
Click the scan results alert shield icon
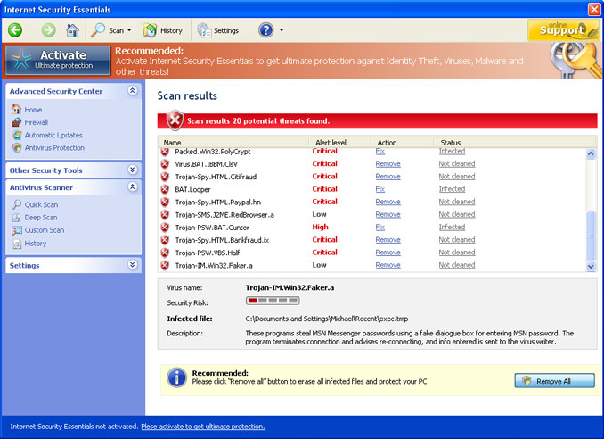point(175,120)
